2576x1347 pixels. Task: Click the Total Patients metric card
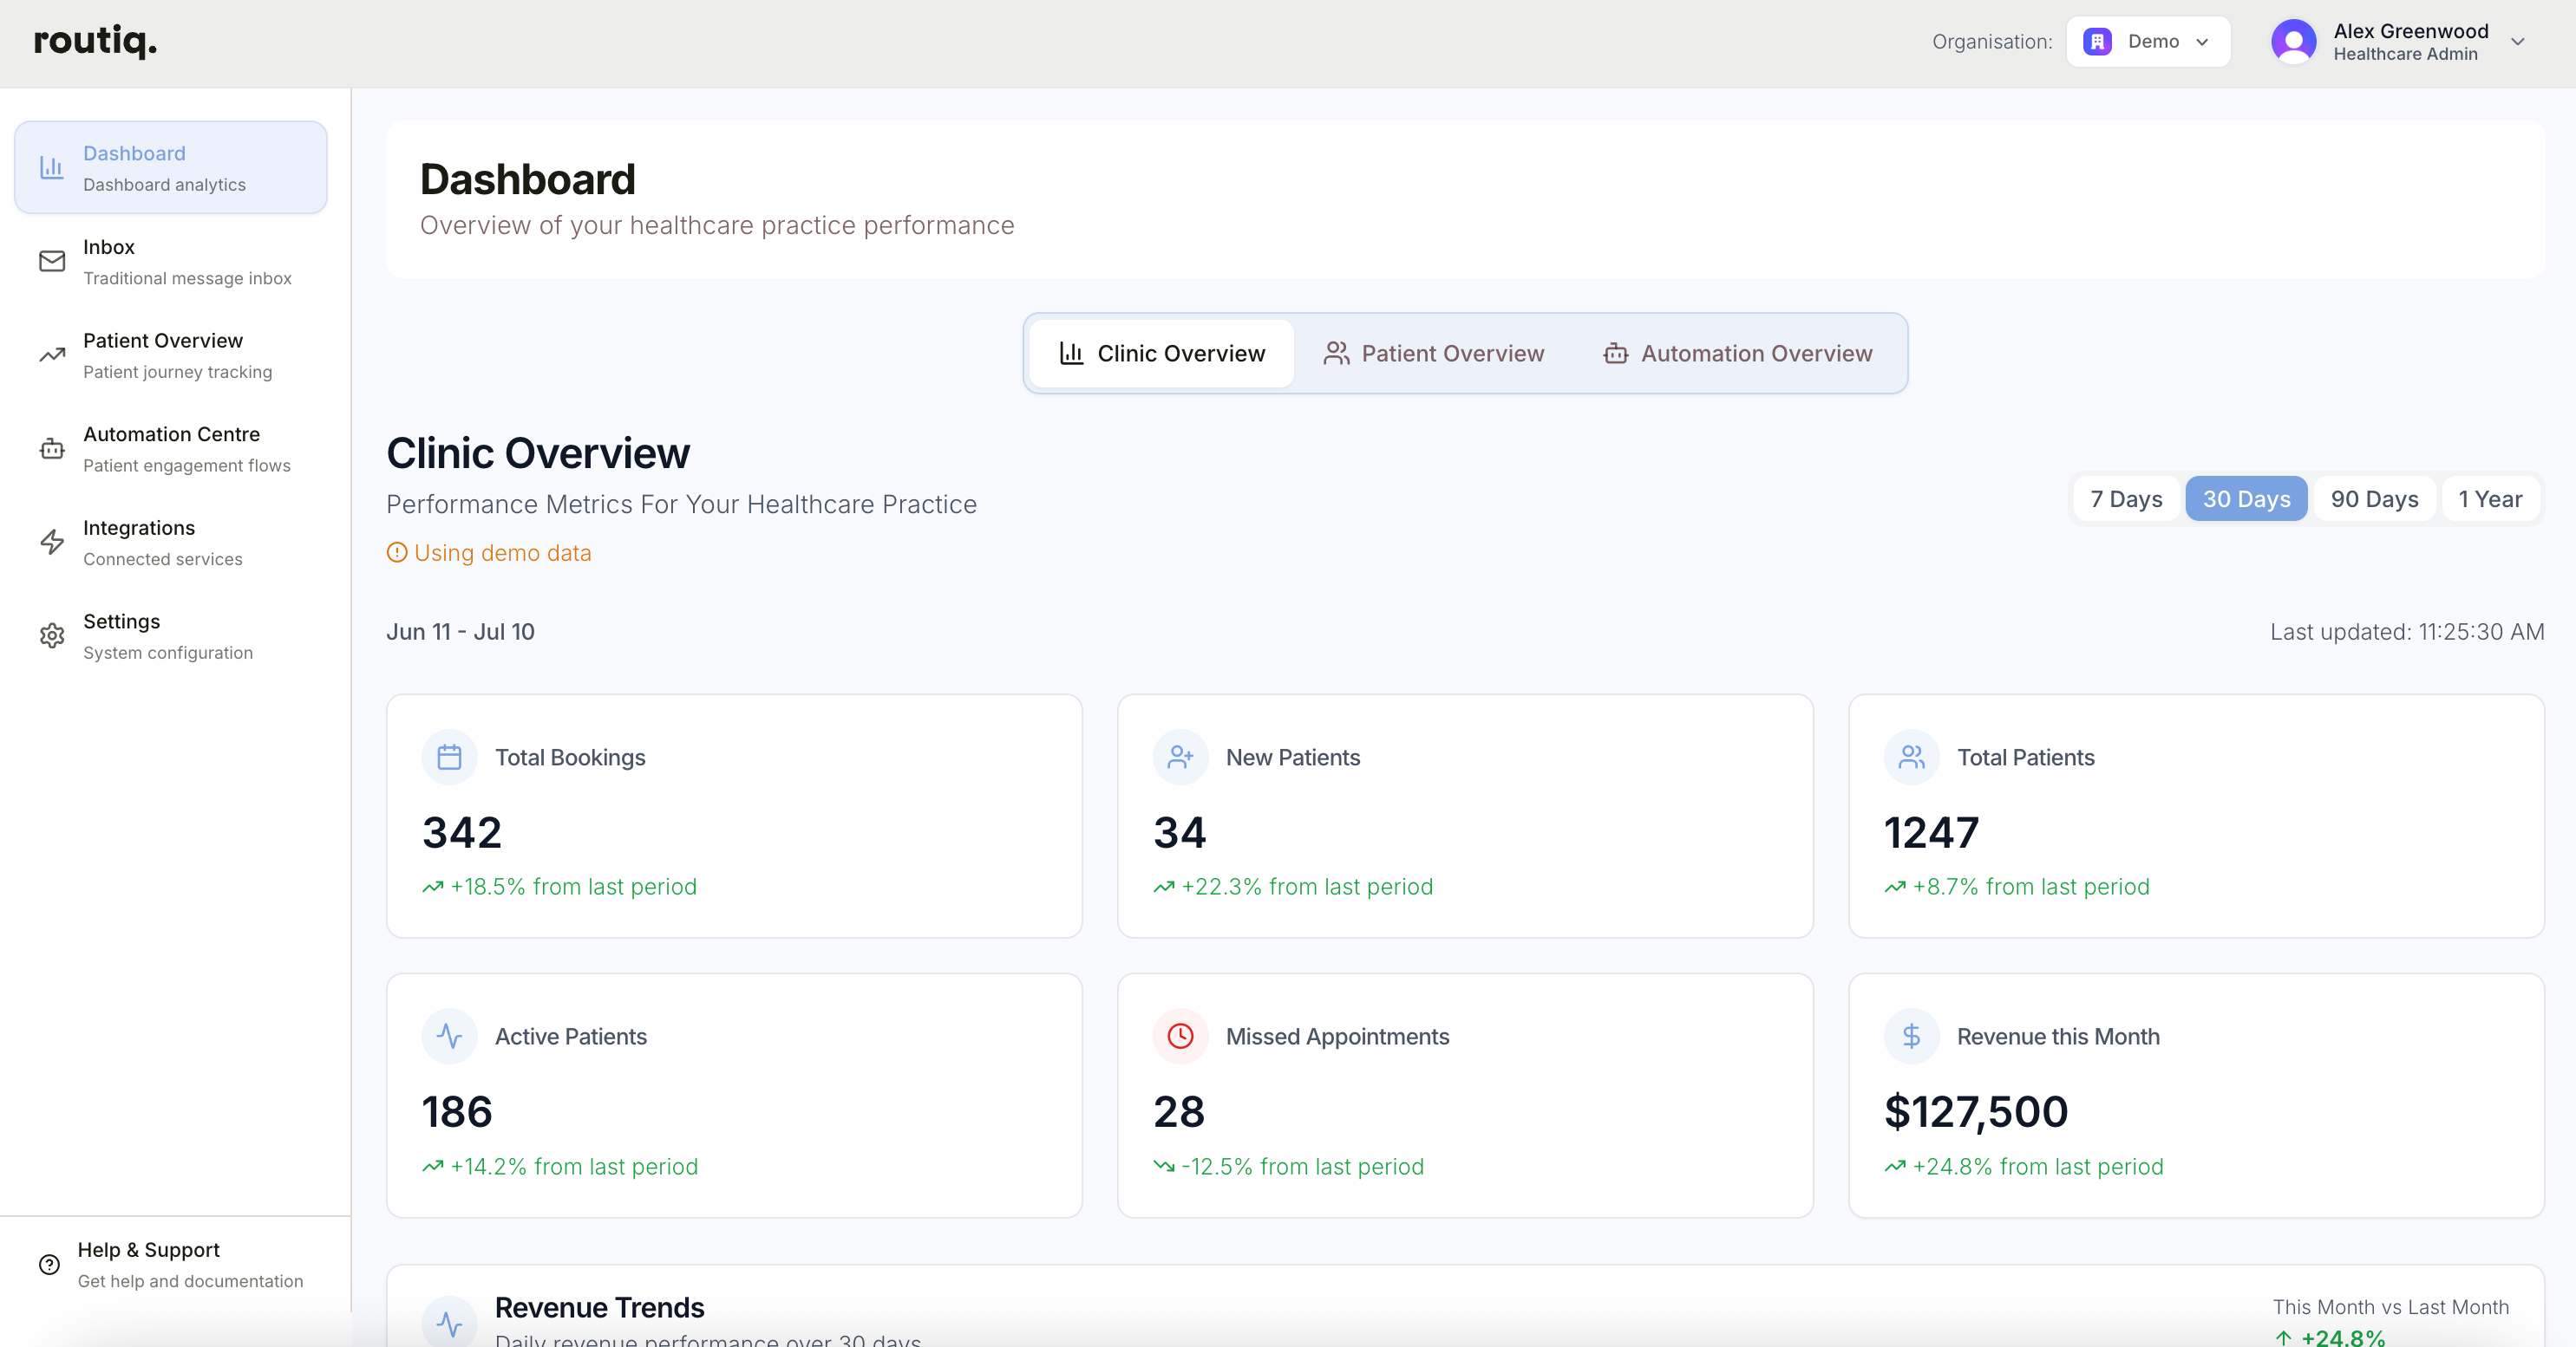click(x=2196, y=816)
